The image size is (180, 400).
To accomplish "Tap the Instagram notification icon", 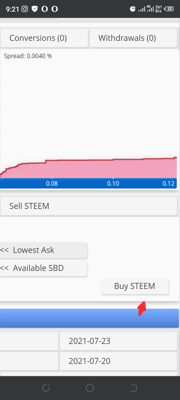I will point(25,9).
